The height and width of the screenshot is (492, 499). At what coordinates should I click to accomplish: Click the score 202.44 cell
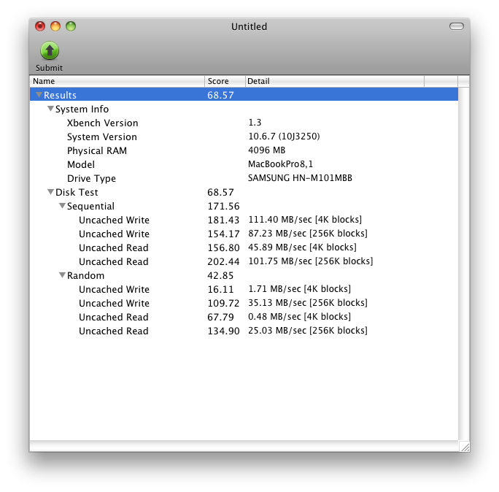pyautogui.click(x=223, y=261)
